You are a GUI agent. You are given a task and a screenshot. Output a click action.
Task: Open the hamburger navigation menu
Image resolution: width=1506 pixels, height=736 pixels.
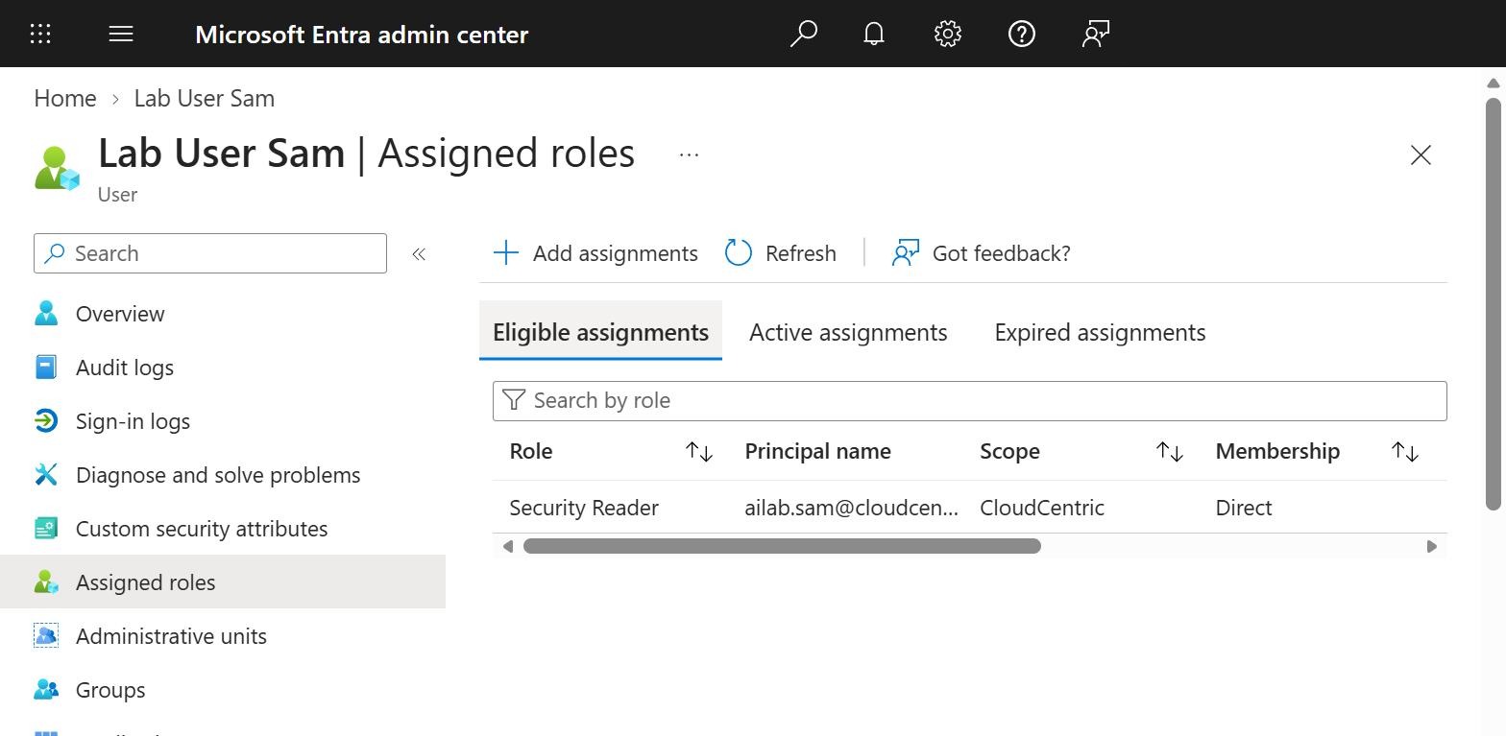pos(121,34)
